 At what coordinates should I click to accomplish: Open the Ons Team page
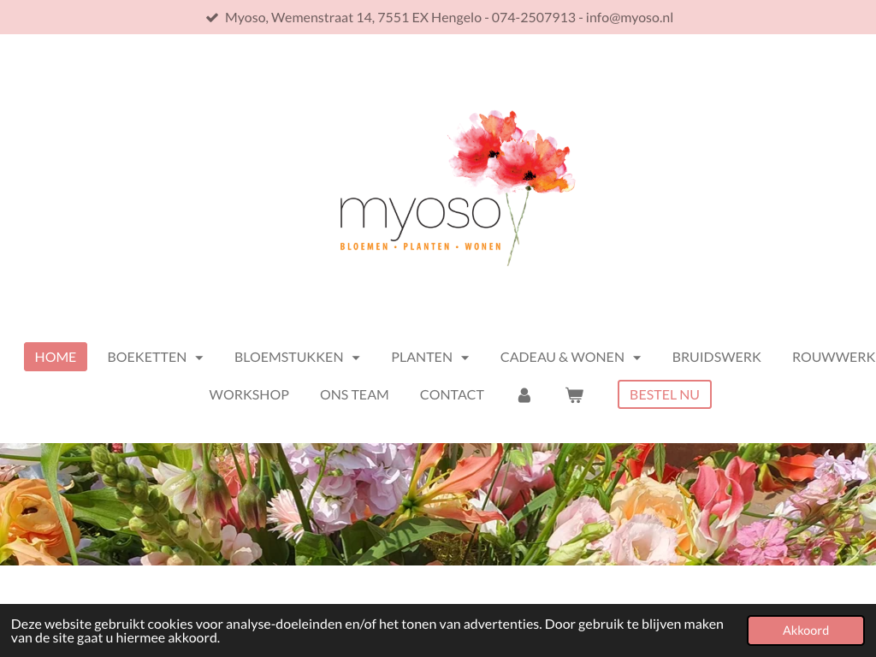pyautogui.click(x=354, y=394)
